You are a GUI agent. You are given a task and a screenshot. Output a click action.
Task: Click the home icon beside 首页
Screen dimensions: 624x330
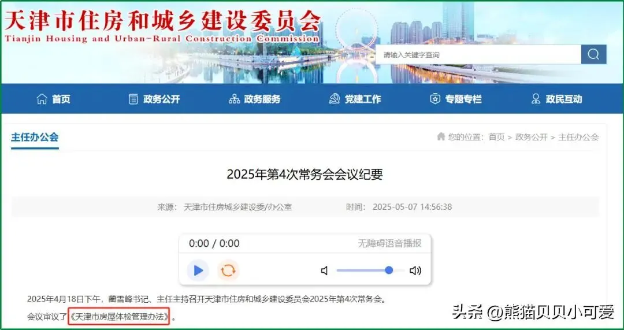click(x=42, y=99)
